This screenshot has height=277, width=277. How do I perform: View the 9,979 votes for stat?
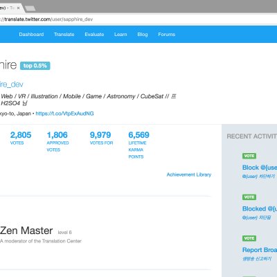[101, 138]
